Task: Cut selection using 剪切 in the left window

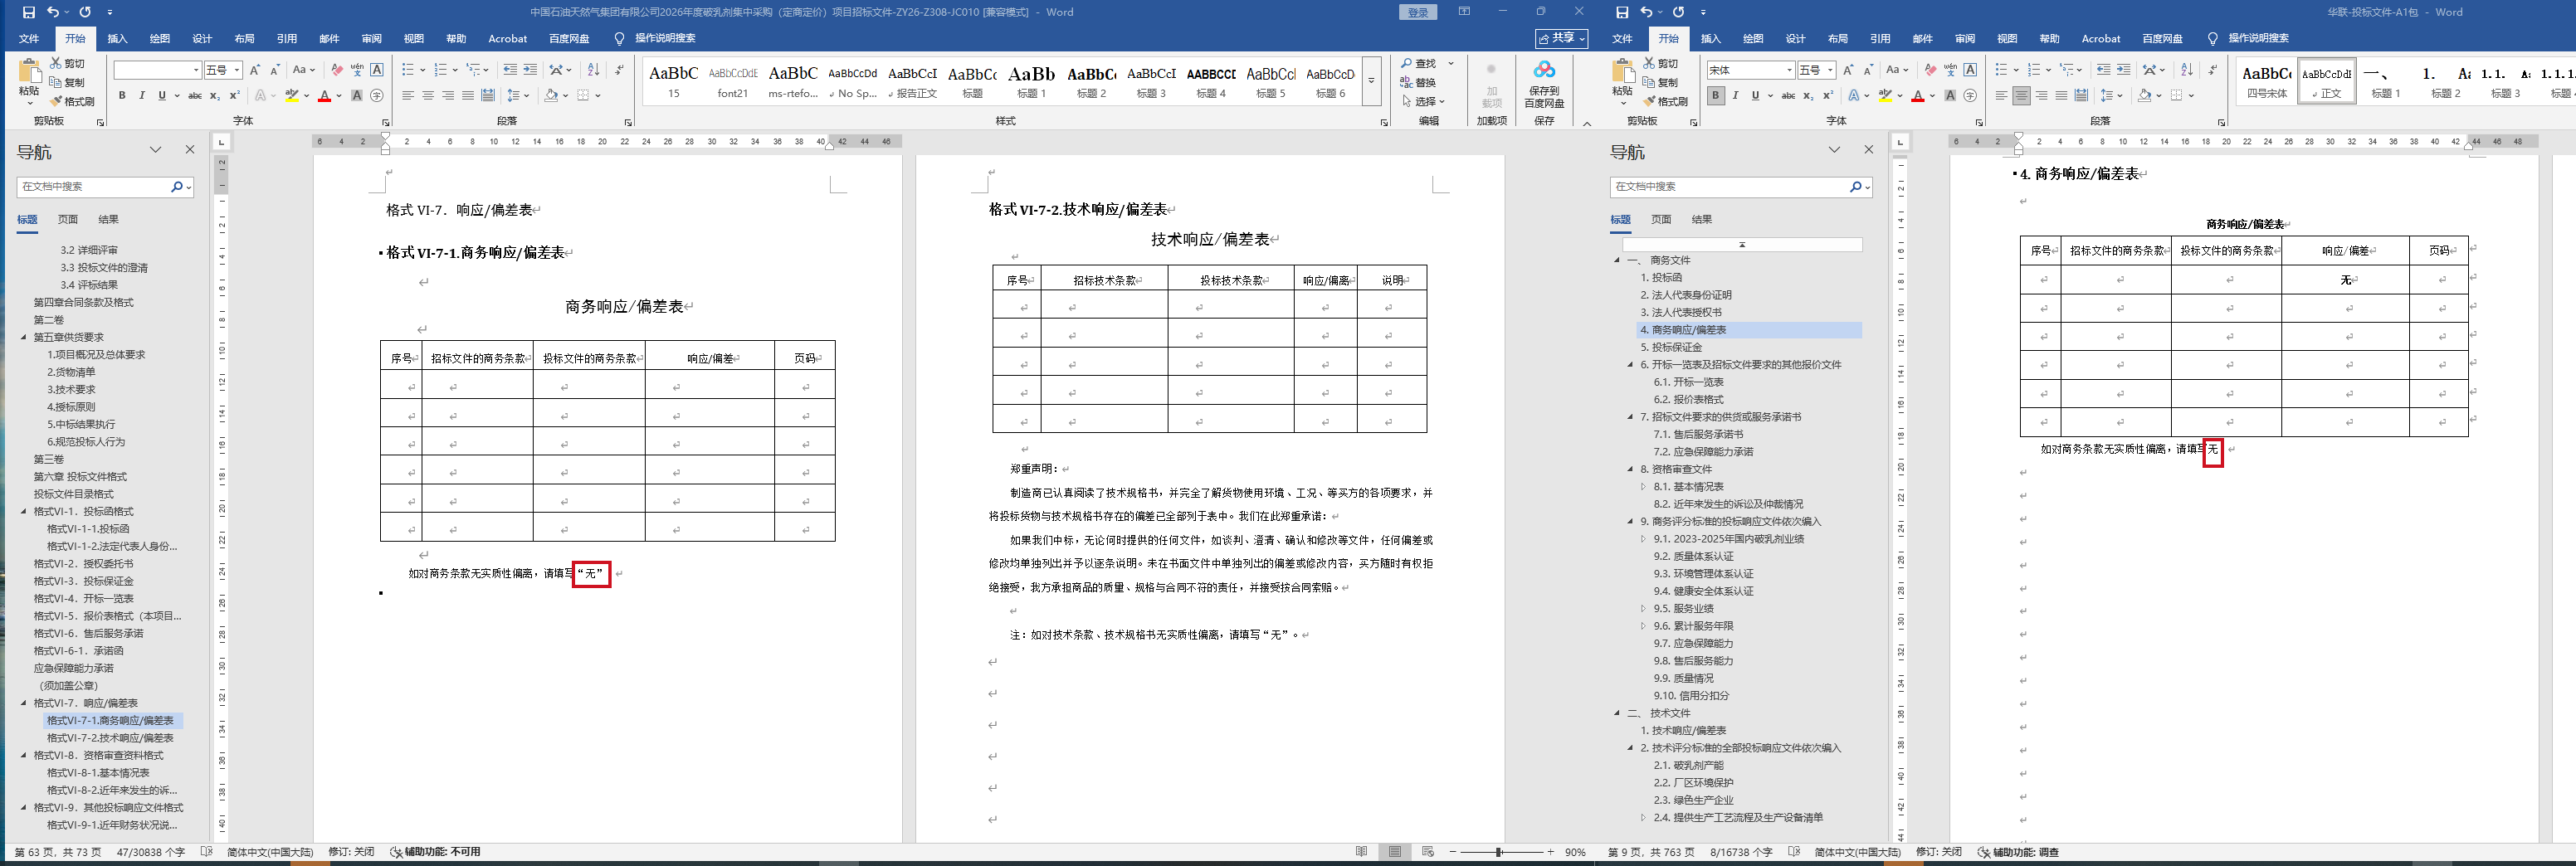Action: (68, 63)
